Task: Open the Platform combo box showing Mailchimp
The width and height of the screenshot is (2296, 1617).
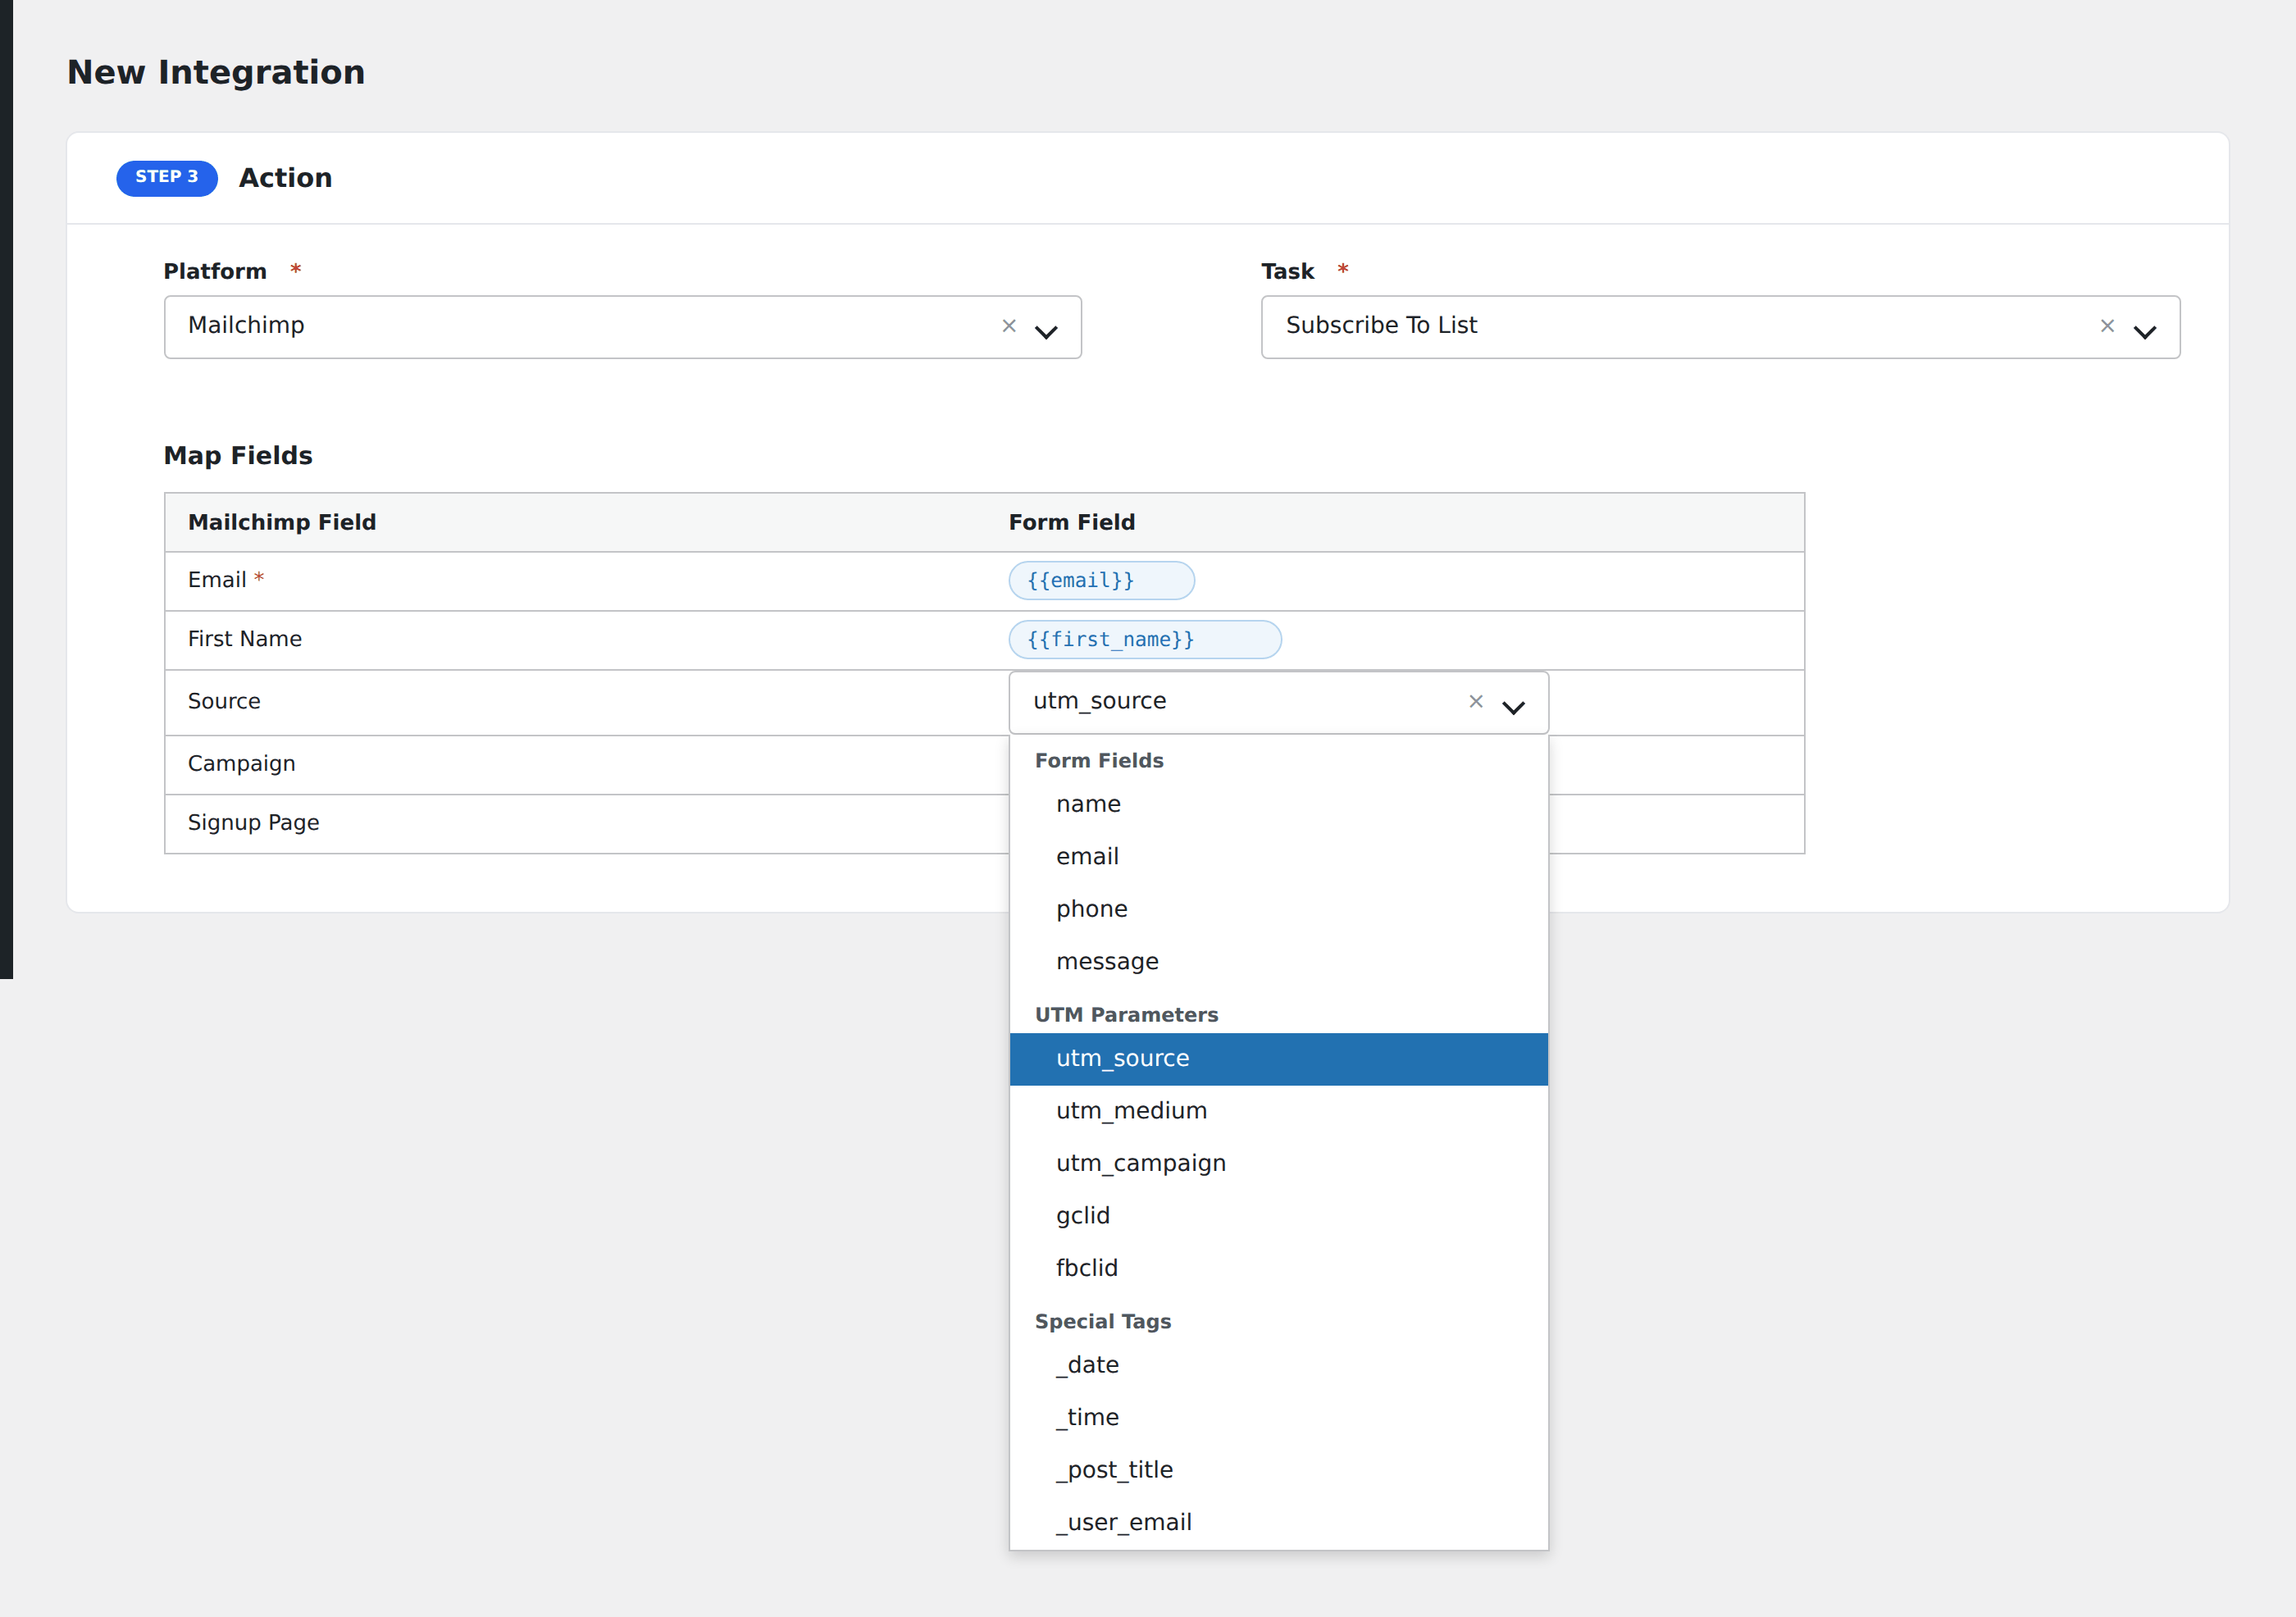Action: coord(622,327)
